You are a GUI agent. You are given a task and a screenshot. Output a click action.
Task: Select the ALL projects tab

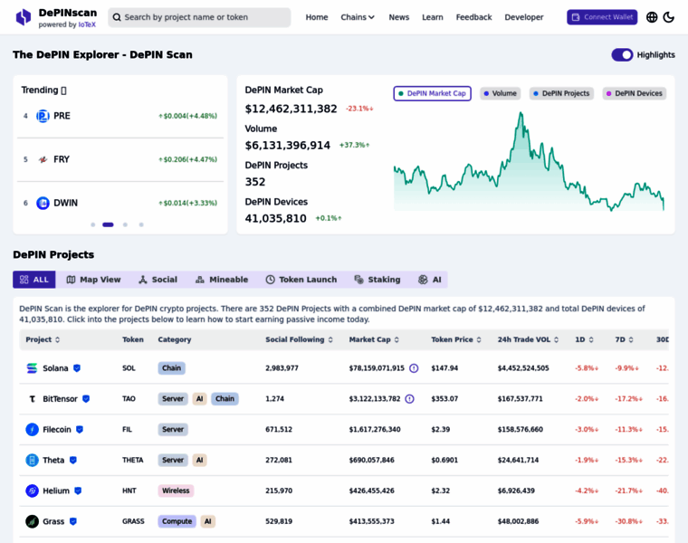34,280
